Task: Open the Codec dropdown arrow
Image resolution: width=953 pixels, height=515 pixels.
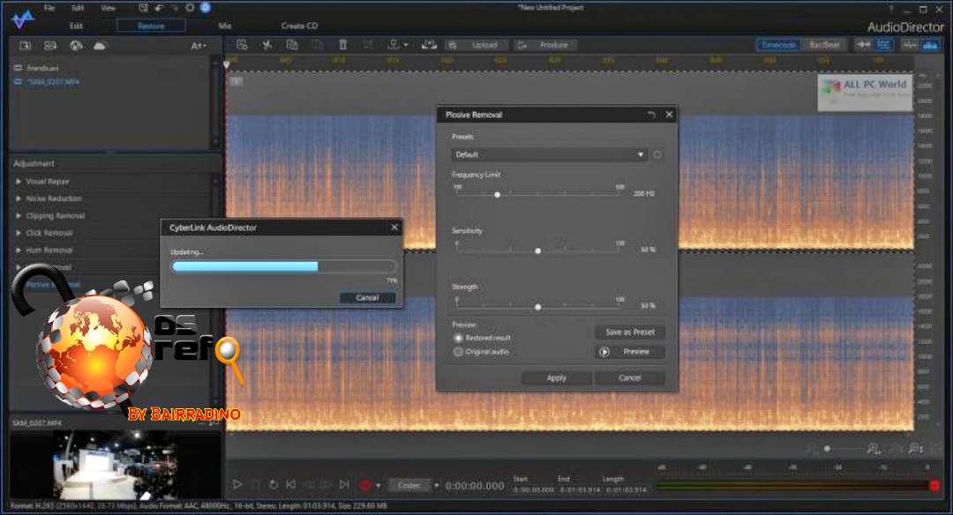Action: pyautogui.click(x=437, y=485)
